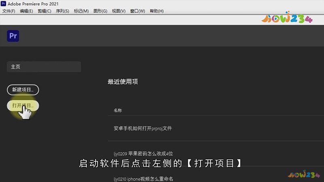Open recent project 安卓手机如何打开prproj文件
This screenshot has height=182, width=324.
143,128
